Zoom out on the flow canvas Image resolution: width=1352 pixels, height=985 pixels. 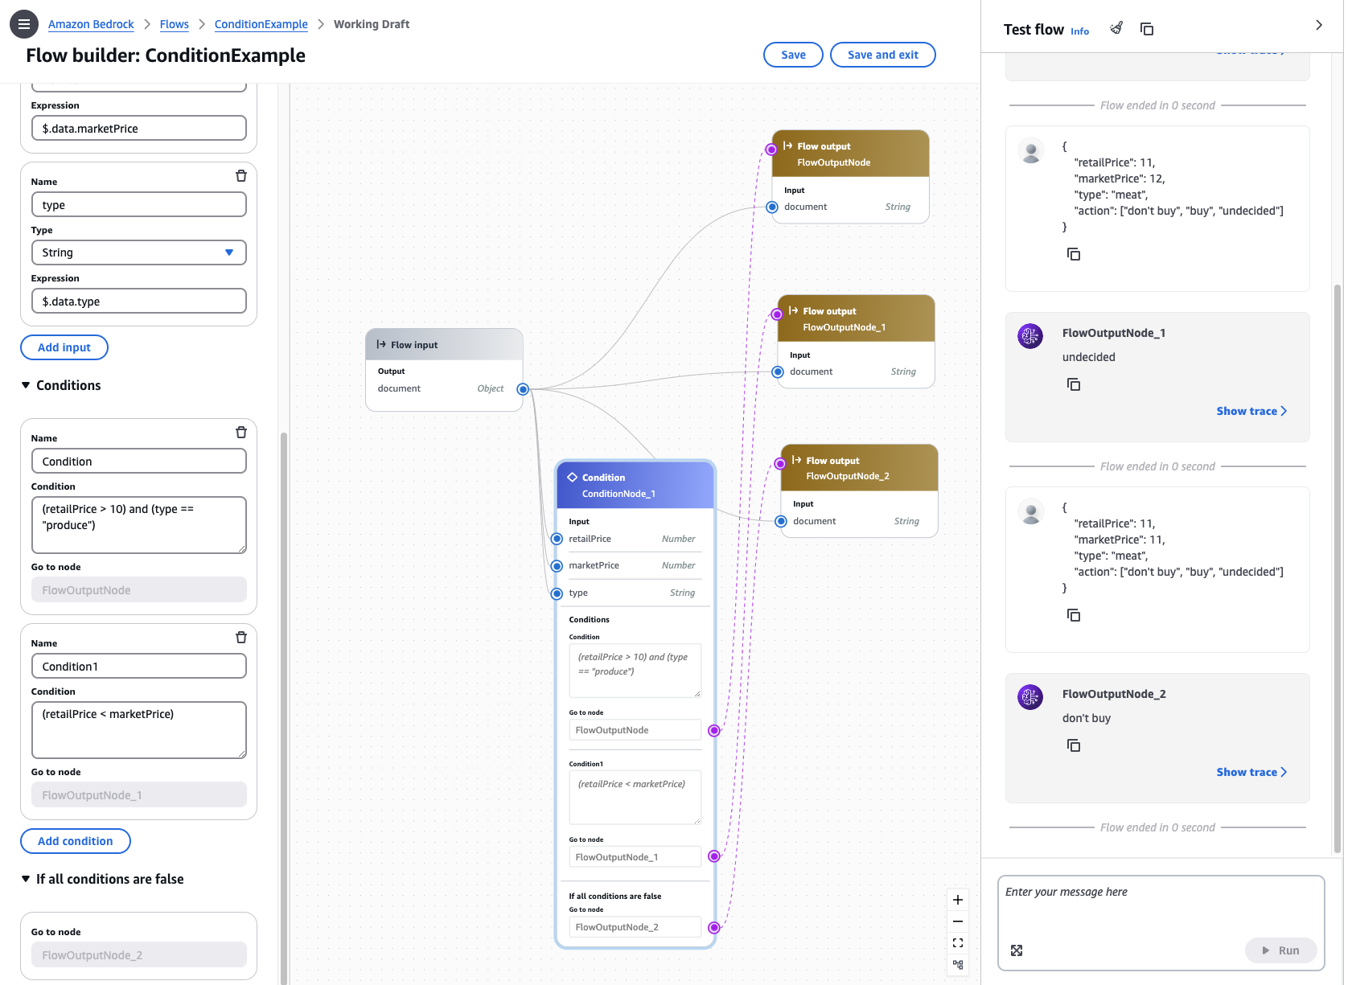957,921
